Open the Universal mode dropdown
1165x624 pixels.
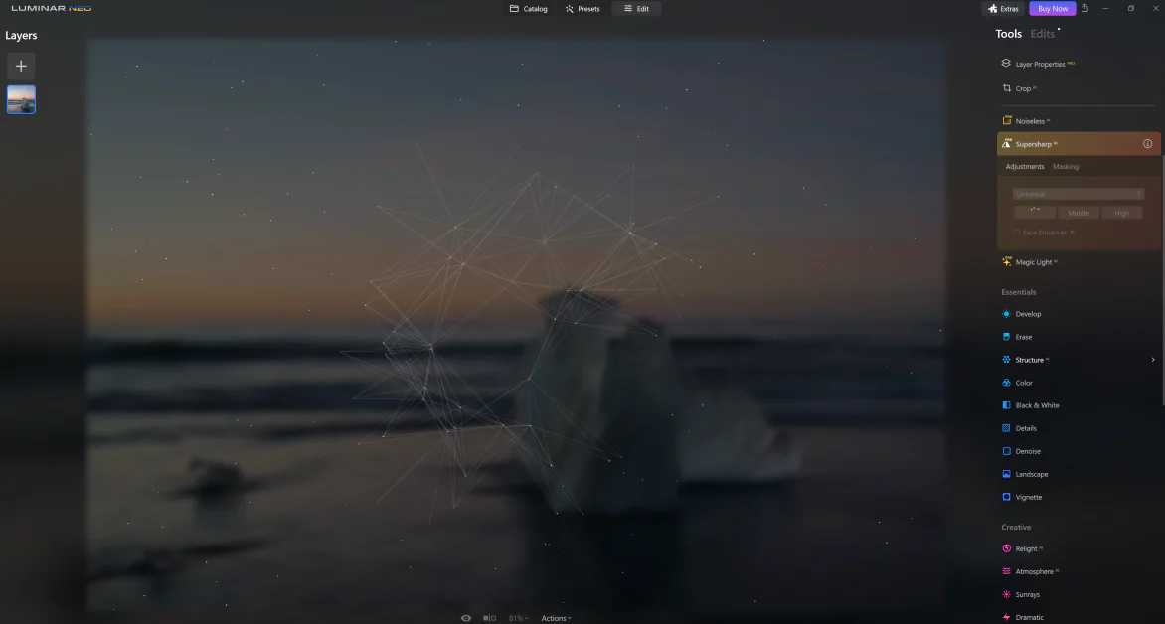coord(1078,194)
